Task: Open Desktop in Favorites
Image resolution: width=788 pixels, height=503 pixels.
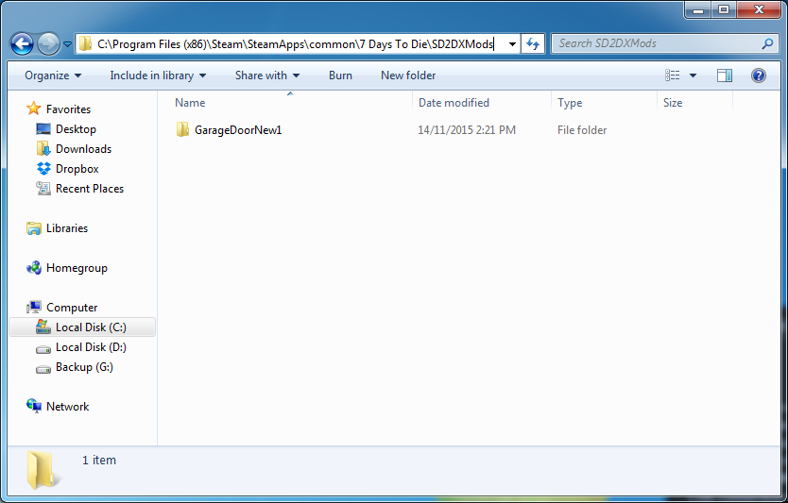Action: click(x=76, y=129)
